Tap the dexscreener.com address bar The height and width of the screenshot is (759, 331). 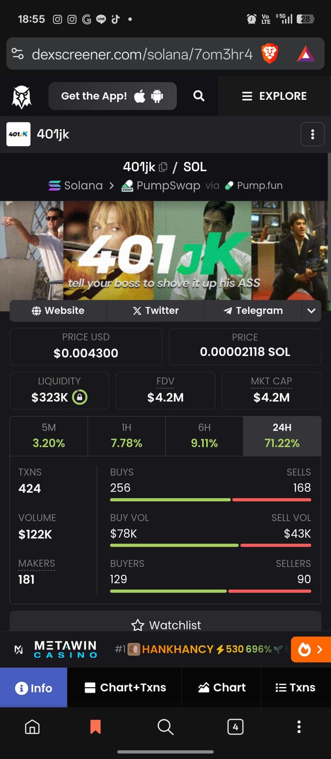(142, 53)
